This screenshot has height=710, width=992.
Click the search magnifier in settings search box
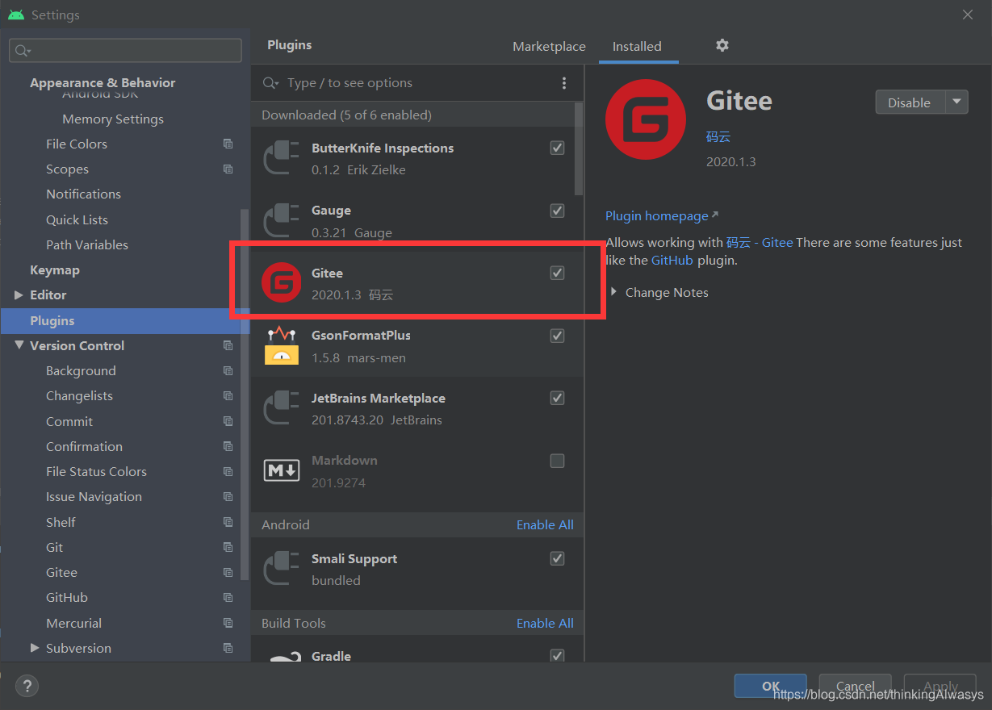22,51
